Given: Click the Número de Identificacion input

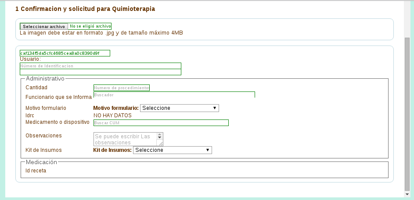Looking at the screenshot, I should [101, 66].
